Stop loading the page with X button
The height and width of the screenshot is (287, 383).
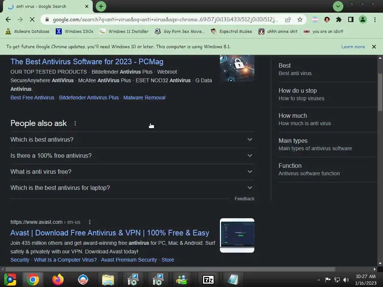click(32, 19)
